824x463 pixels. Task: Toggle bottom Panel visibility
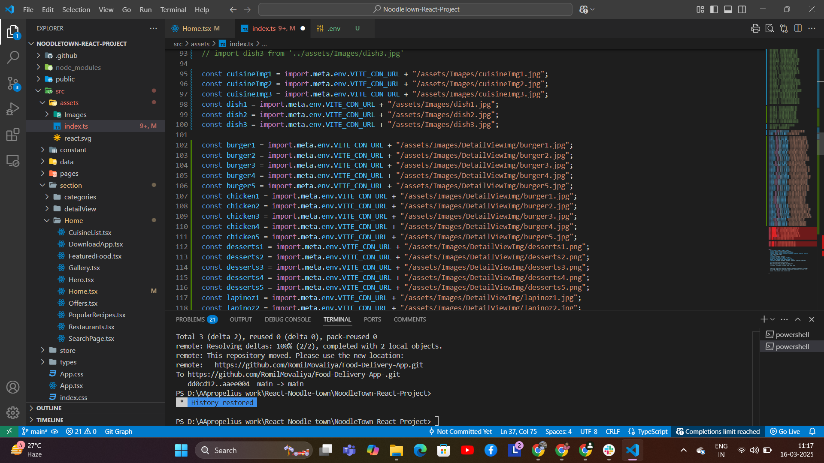[728, 9]
